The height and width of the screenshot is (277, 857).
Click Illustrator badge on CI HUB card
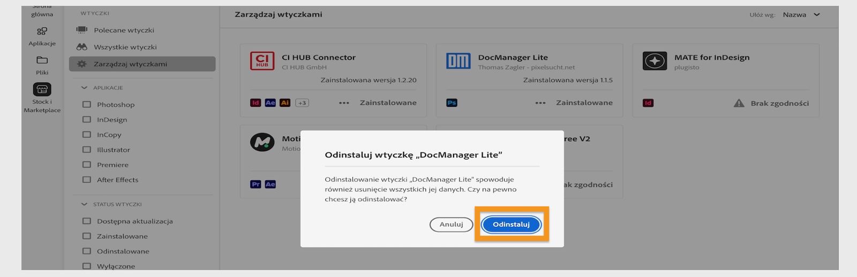click(285, 103)
